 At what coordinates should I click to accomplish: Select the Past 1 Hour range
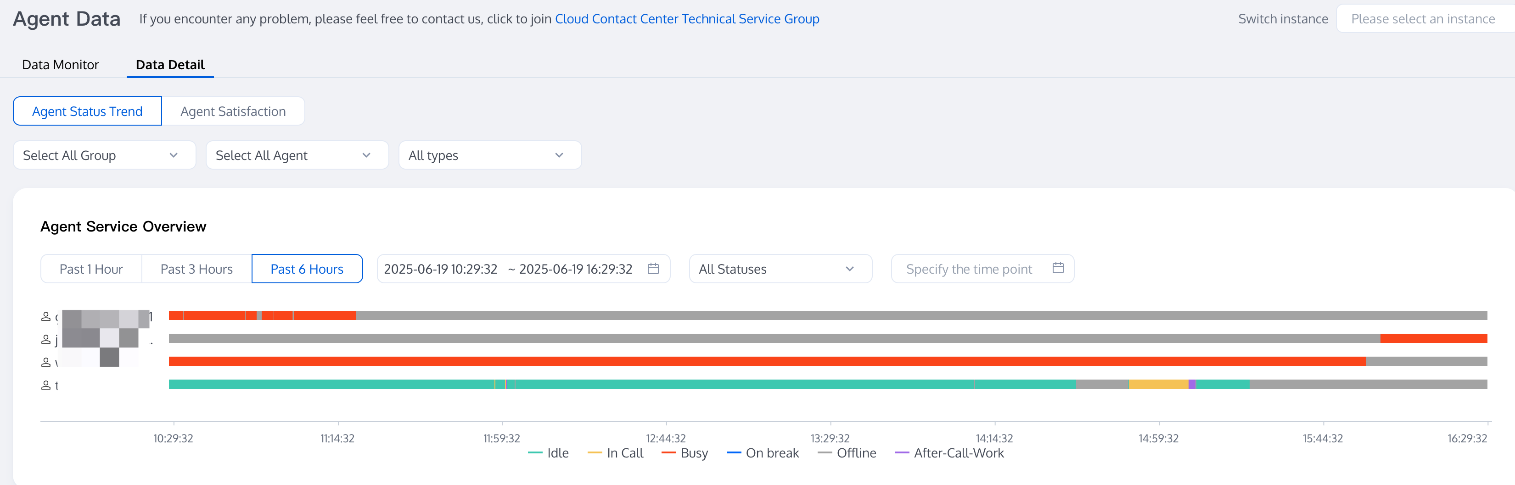[91, 269]
